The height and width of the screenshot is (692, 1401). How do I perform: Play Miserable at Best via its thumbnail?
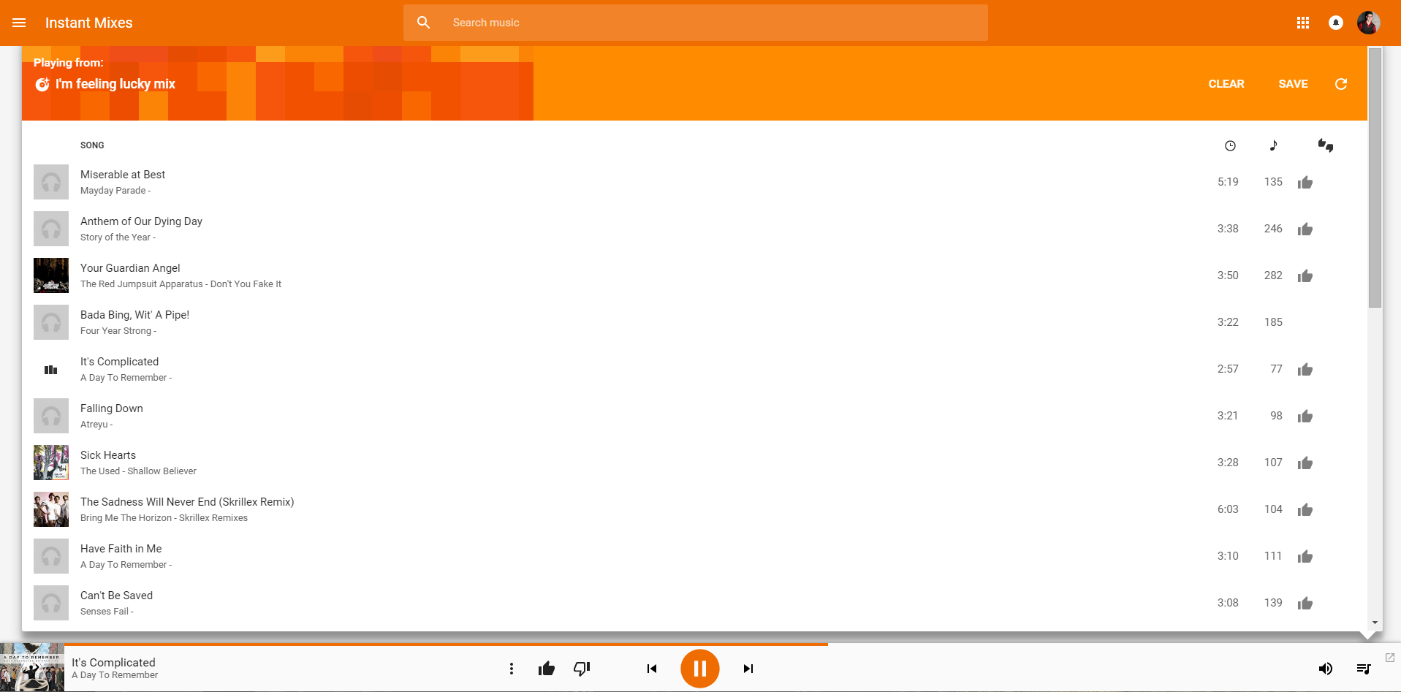(x=51, y=182)
